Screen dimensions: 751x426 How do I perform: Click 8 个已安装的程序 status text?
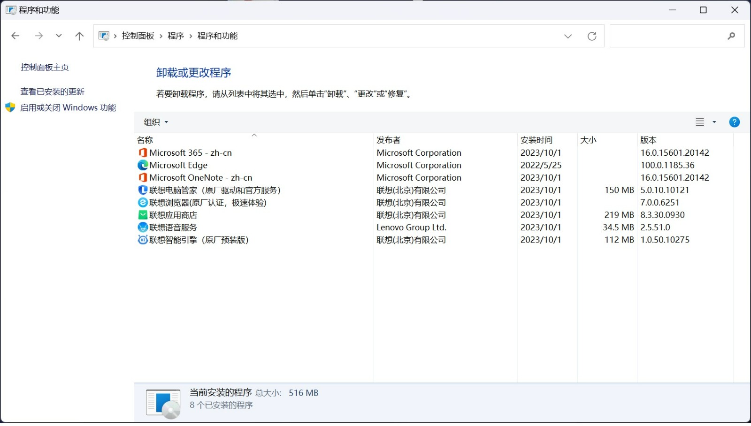click(221, 405)
